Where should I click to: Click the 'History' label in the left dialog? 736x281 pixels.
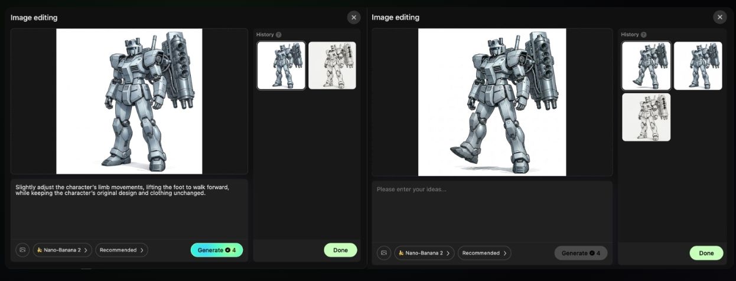tap(265, 35)
